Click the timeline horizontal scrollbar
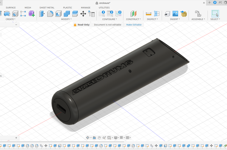227x150 pixels. 62,142
